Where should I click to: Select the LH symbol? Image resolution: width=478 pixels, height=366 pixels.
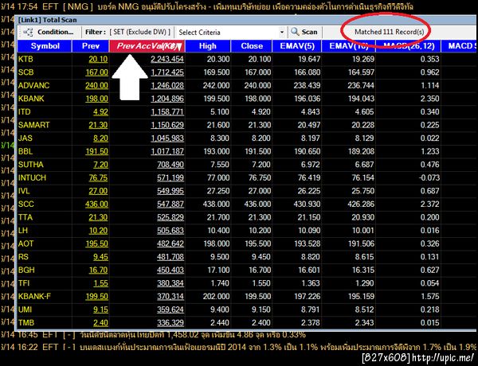(x=23, y=231)
